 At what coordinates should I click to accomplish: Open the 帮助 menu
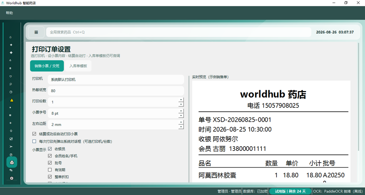(9, 13)
